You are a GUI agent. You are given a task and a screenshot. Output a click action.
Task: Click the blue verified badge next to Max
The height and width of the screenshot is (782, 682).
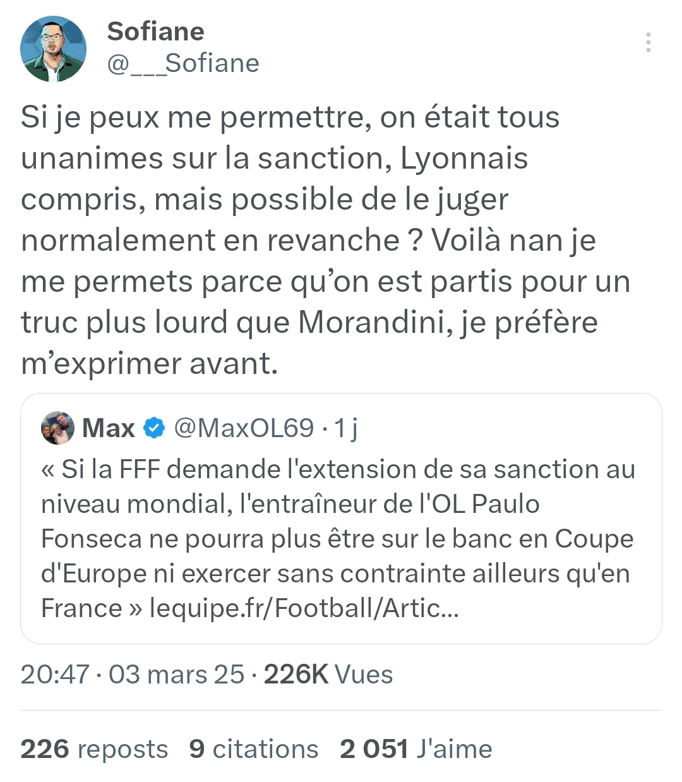tap(154, 428)
